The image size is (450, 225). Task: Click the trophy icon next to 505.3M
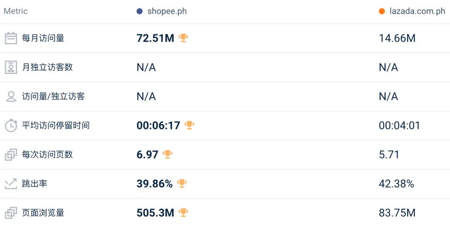pos(183,213)
